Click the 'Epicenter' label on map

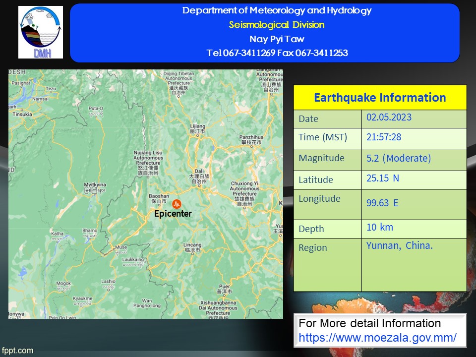click(173, 214)
